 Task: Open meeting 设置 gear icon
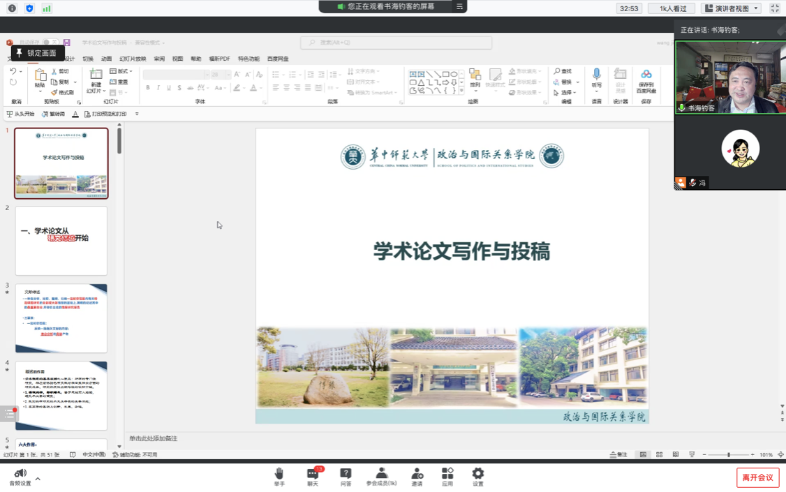click(477, 476)
